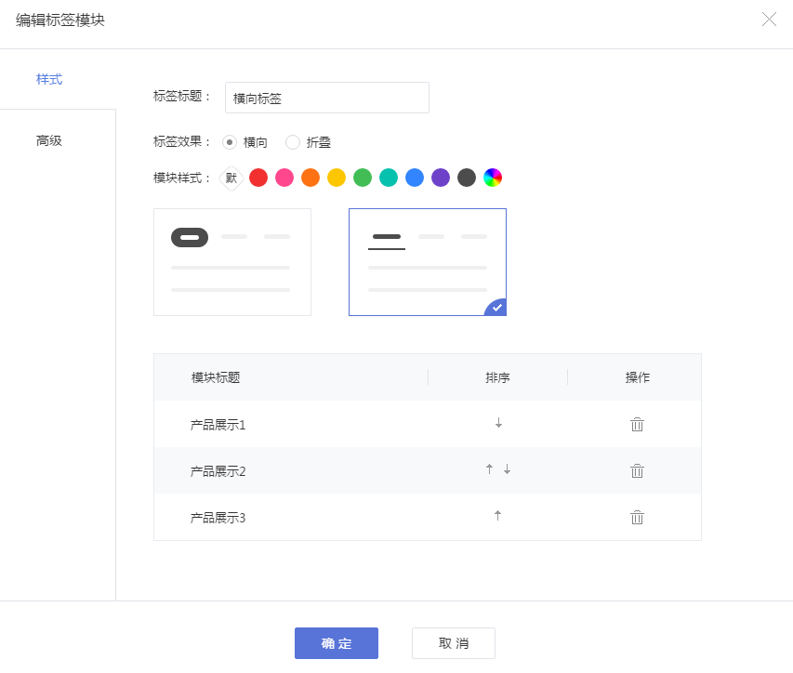Click the 取消 button
The image size is (793, 673).
(454, 643)
